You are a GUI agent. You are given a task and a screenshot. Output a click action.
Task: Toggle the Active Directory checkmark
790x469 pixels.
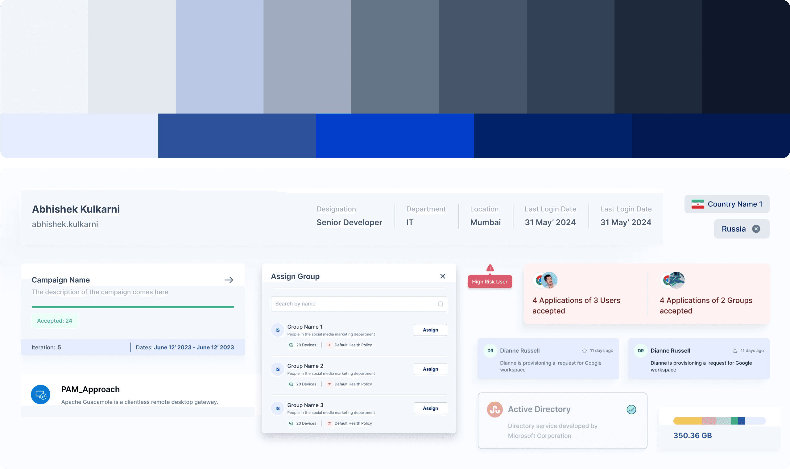[x=631, y=409]
